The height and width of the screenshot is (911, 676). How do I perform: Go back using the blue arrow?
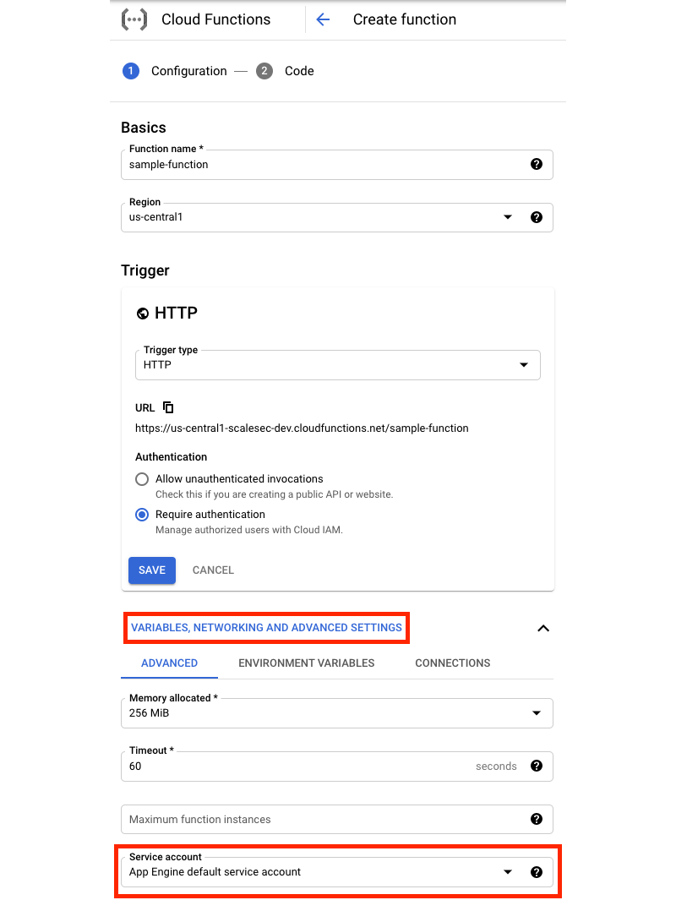pos(323,19)
